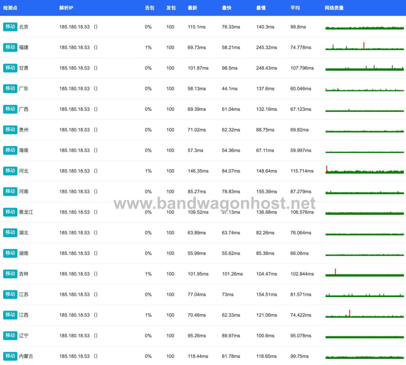Viewport: 406px width, 365px height.
Task: Click the red spike in 吉林 quality graph
Action: 335,272
